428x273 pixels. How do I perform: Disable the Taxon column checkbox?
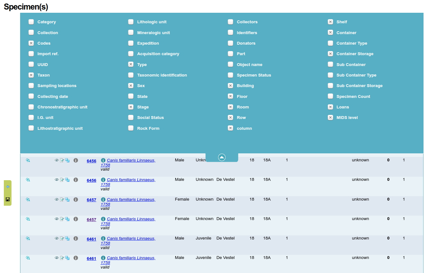pyautogui.click(x=31, y=75)
